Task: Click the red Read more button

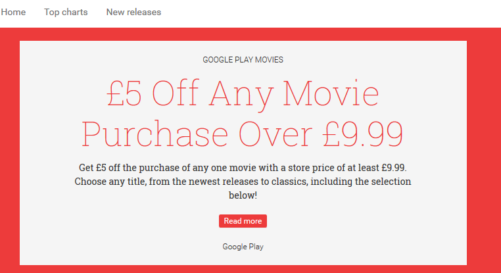Action: [243, 221]
